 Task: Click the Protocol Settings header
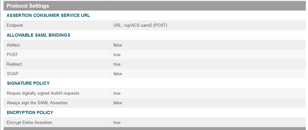pos(28,6)
